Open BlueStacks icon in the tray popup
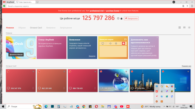Screen dimensions: 195x109 pyautogui.click(x=172, y=91)
